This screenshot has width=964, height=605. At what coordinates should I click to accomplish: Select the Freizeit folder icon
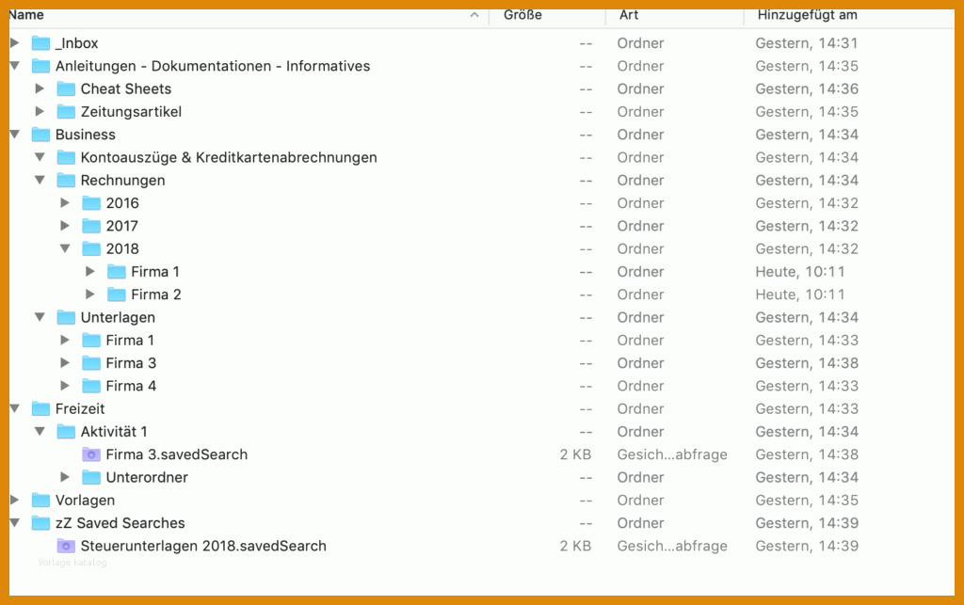pyautogui.click(x=40, y=409)
